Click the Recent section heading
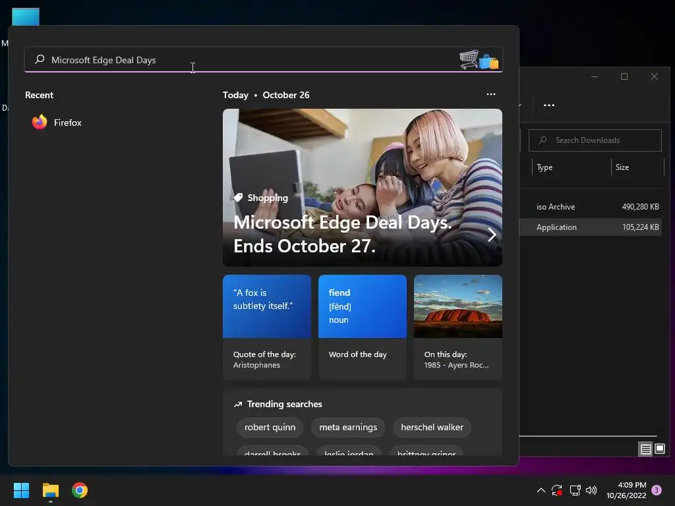Image resolution: width=675 pixels, height=506 pixels. 39,95
